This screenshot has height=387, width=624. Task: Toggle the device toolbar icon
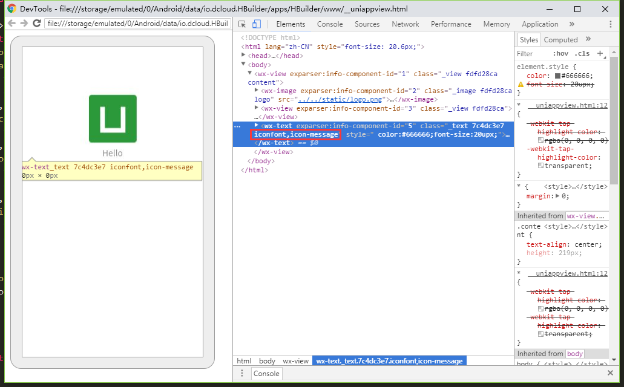coord(257,24)
